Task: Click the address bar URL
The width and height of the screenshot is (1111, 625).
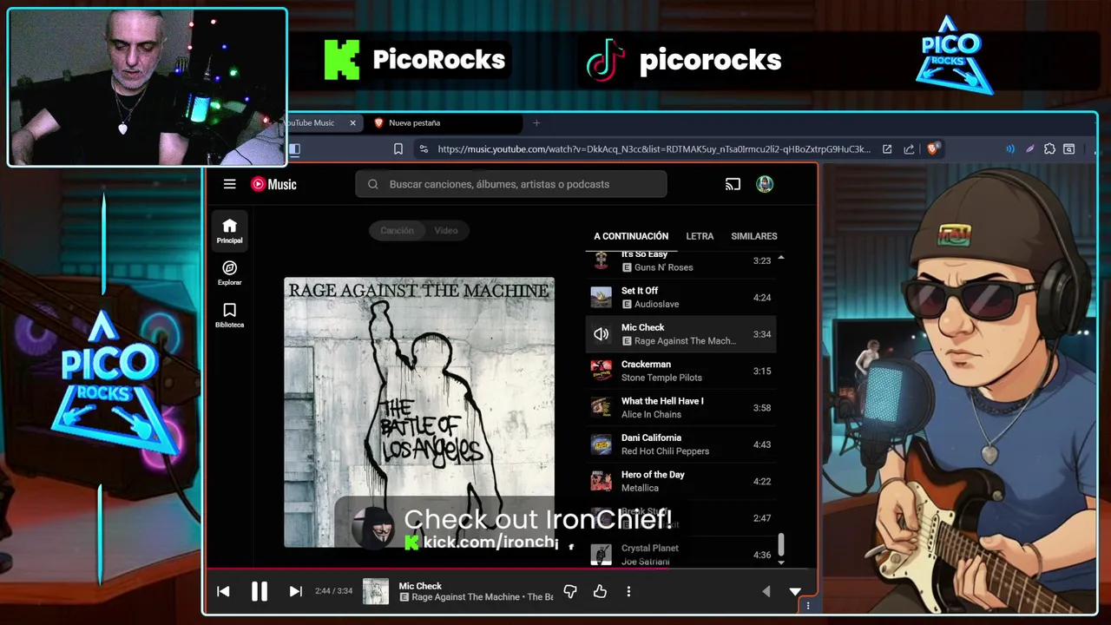Action: coord(654,149)
